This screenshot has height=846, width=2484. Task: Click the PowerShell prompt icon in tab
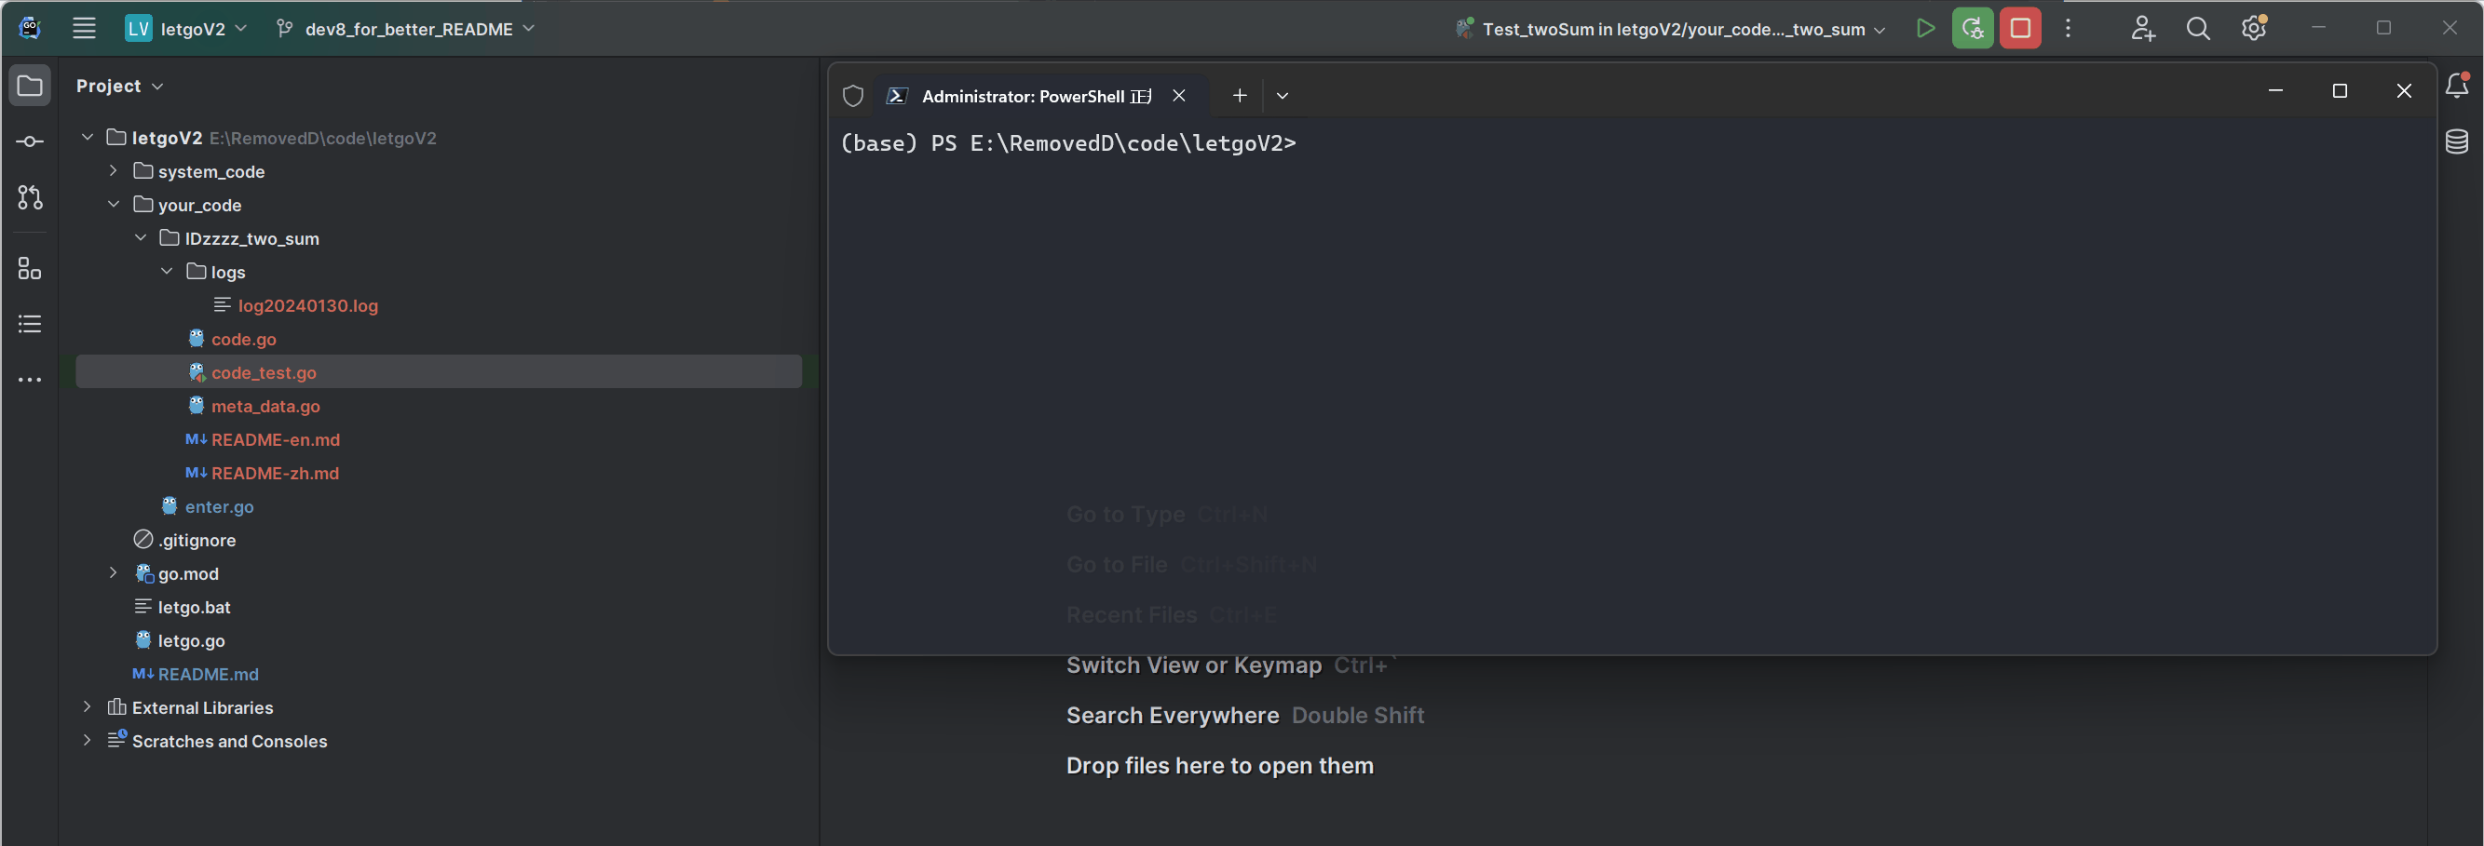897,95
